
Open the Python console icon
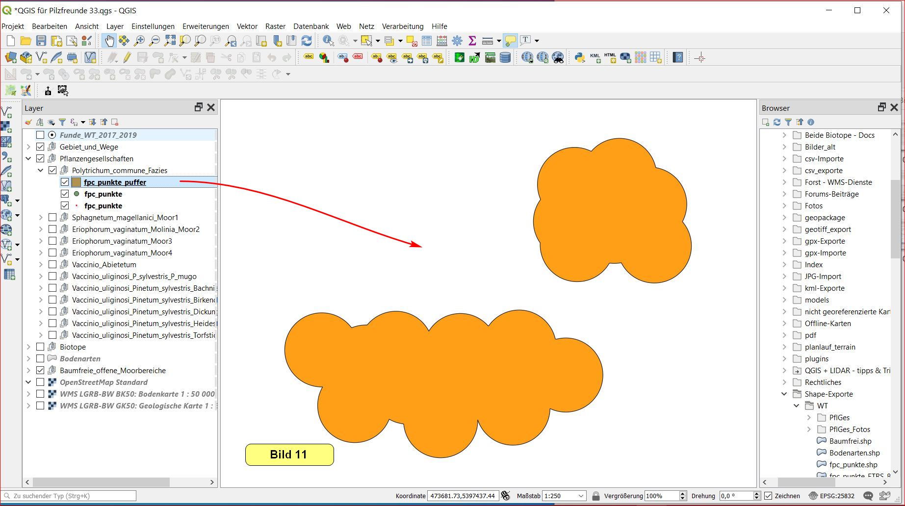[580, 58]
